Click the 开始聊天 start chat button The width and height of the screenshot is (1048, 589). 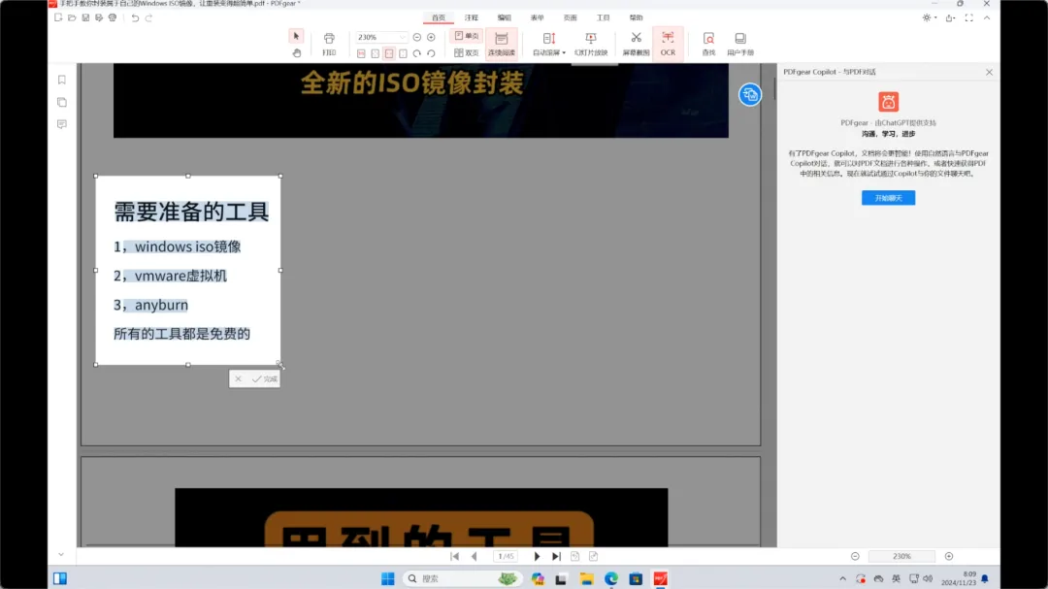pyautogui.click(x=888, y=198)
